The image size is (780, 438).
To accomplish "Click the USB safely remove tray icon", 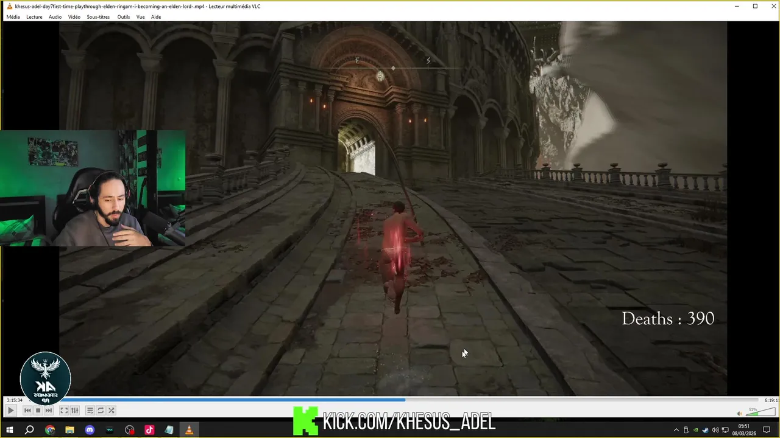I will (x=686, y=430).
